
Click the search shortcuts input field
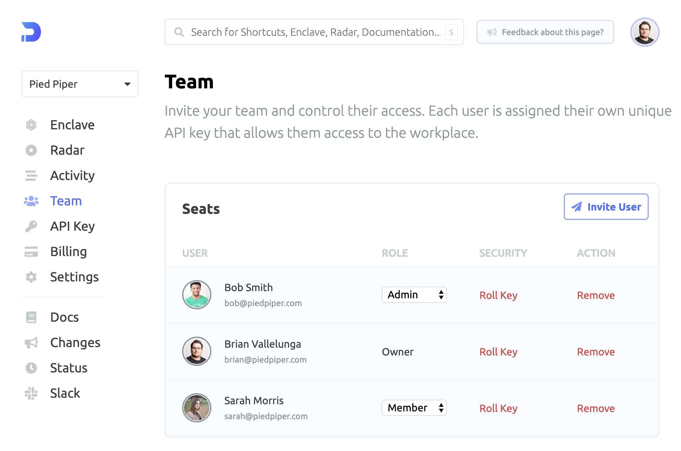(x=314, y=32)
